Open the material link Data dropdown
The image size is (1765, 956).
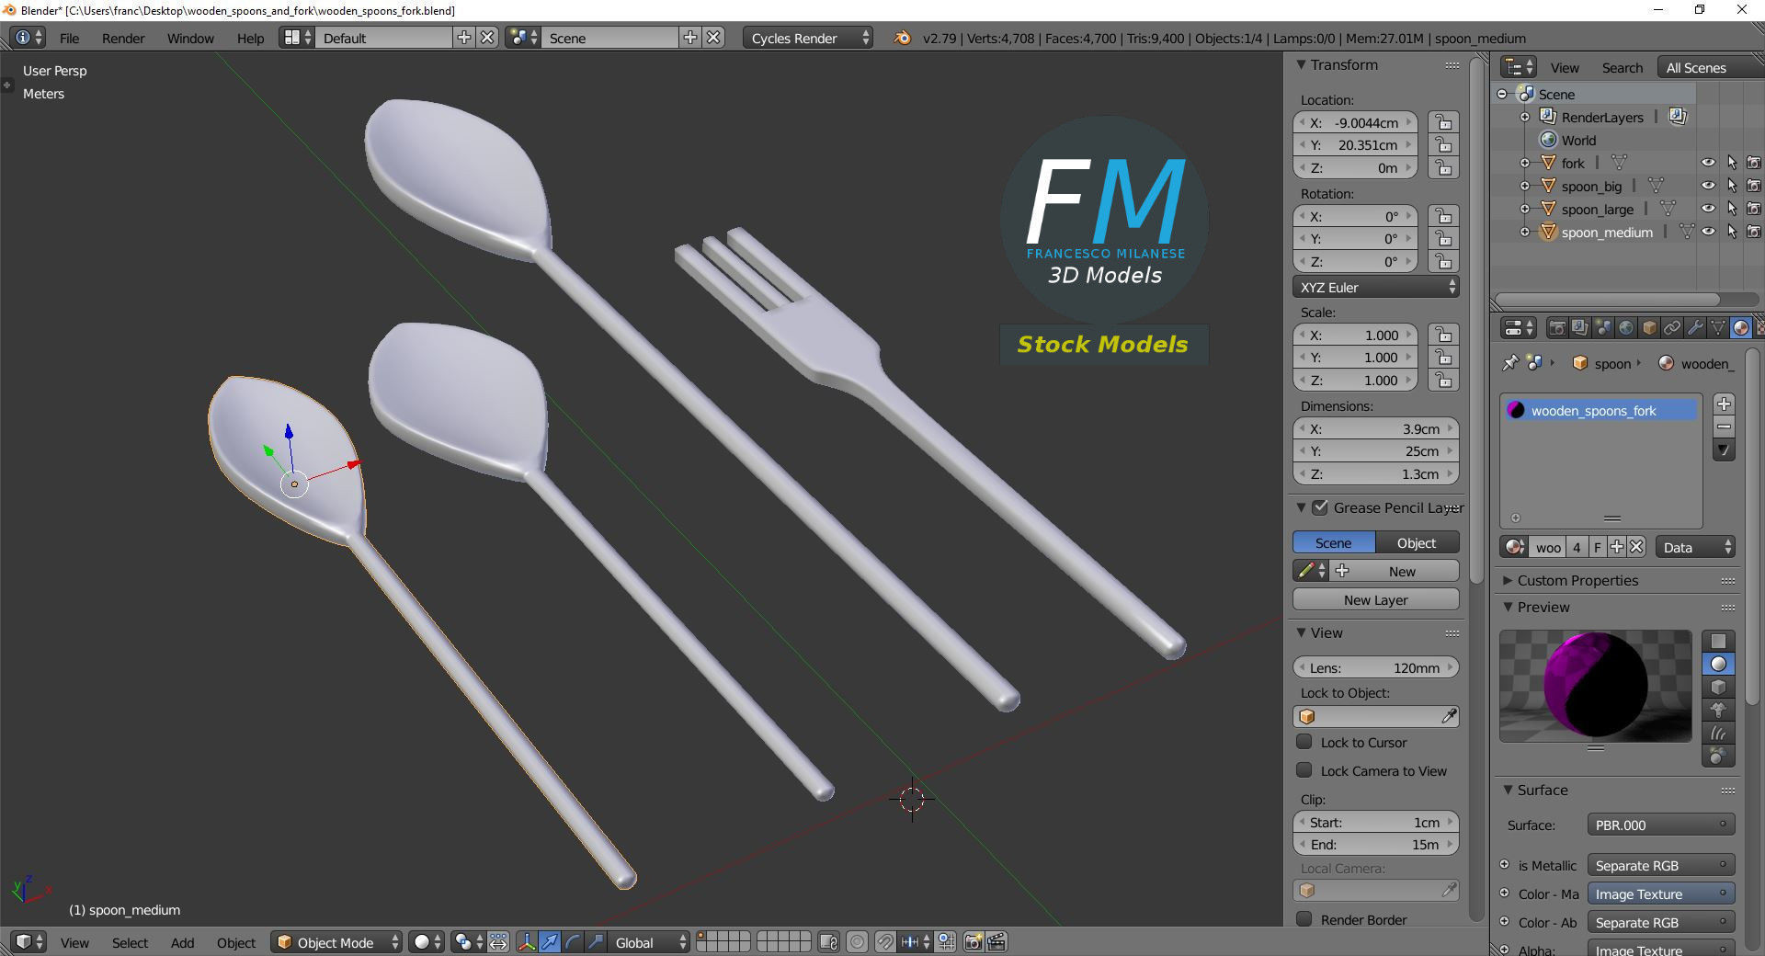pyautogui.click(x=1695, y=547)
